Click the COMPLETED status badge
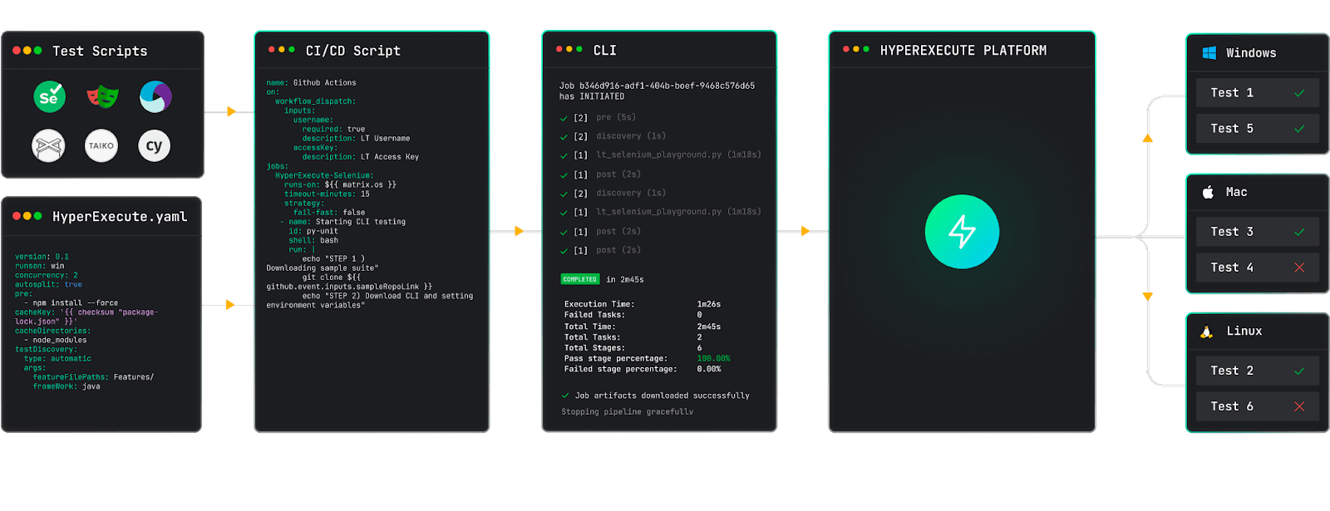The width and height of the screenshot is (1330, 511). (579, 279)
